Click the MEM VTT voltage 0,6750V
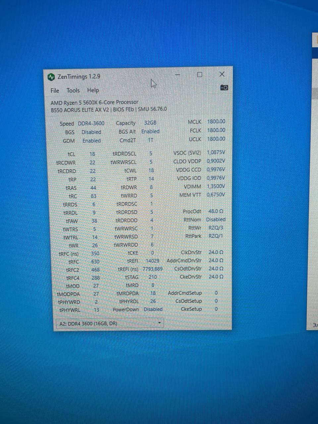The image size is (318, 424). click(x=216, y=194)
